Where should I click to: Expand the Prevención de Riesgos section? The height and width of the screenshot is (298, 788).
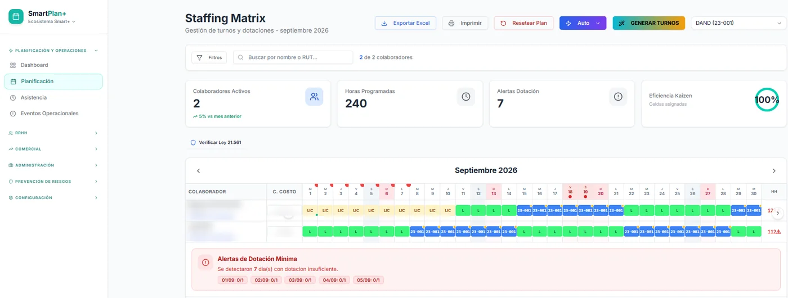pos(53,182)
